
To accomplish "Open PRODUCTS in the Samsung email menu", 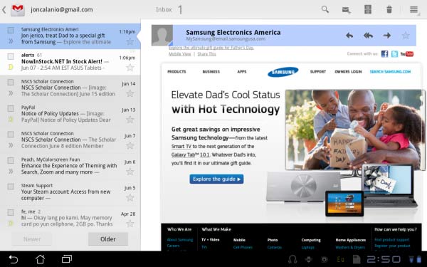I will tap(176, 72).
